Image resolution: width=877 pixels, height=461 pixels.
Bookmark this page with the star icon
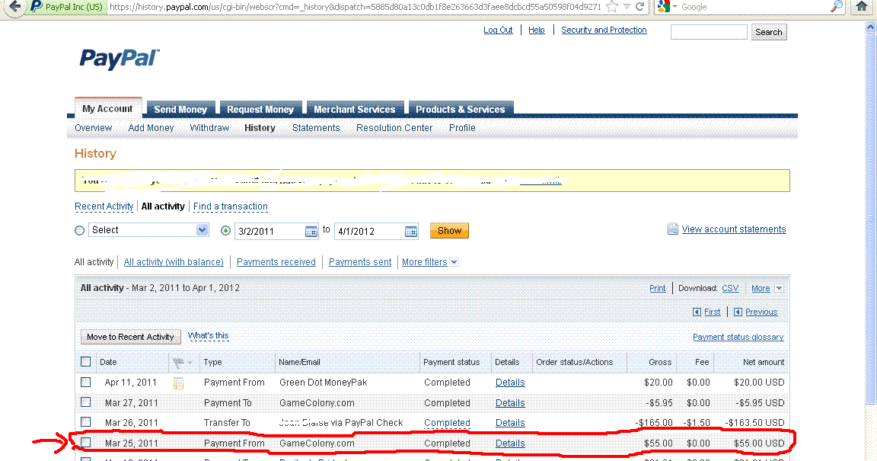pyautogui.click(x=612, y=7)
